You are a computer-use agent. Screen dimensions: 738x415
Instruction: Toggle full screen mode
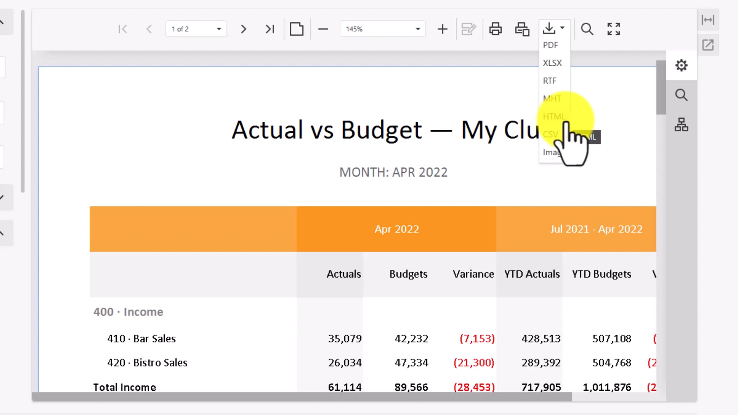pos(613,29)
